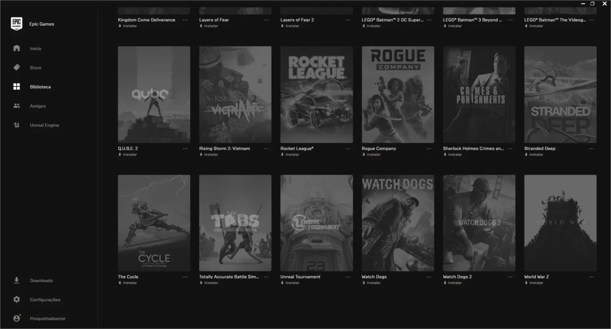The height and width of the screenshot is (329, 611).
Task: Go to Início home icon
Action: point(17,48)
